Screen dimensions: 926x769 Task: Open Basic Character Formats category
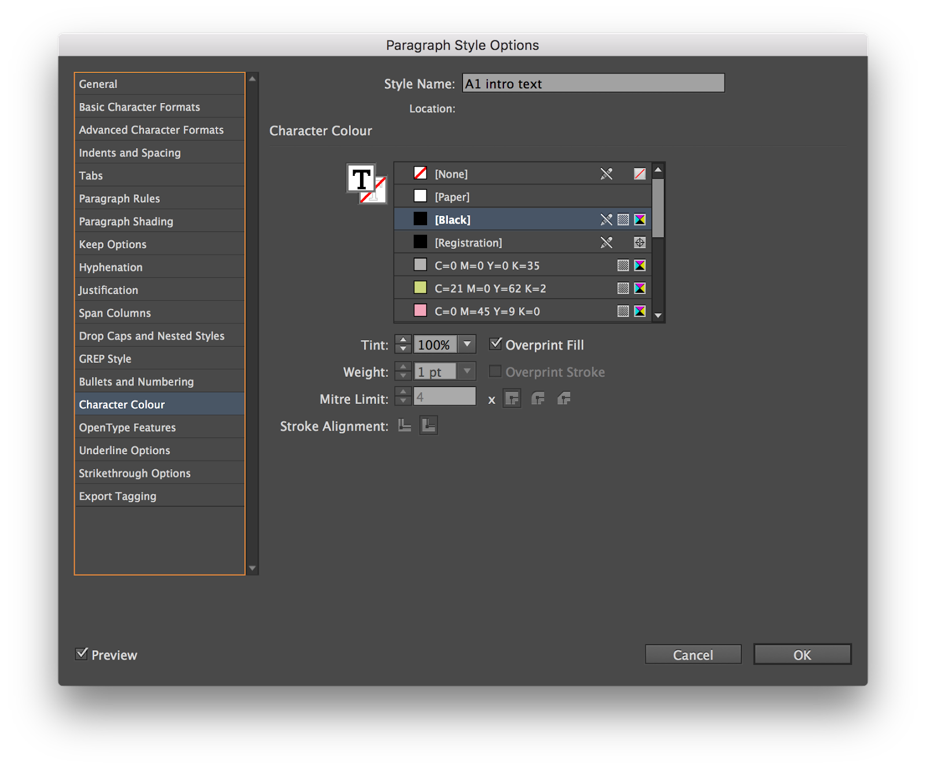[x=160, y=107]
